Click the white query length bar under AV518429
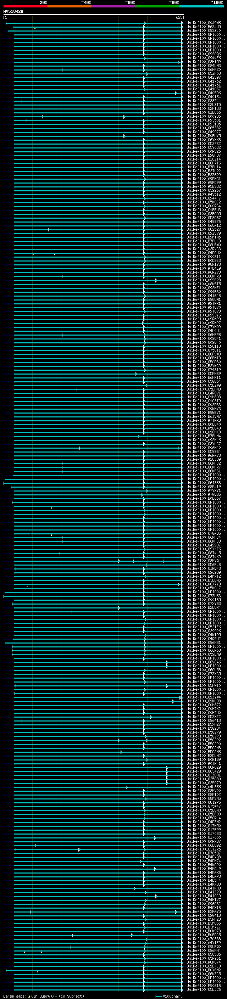This screenshot has height=999, width=227. click(x=94, y=14)
